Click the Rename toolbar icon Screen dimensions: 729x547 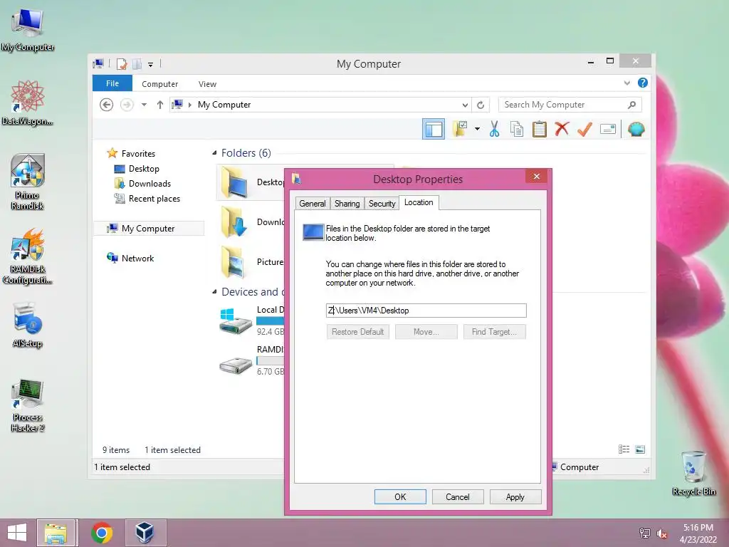[x=608, y=129]
